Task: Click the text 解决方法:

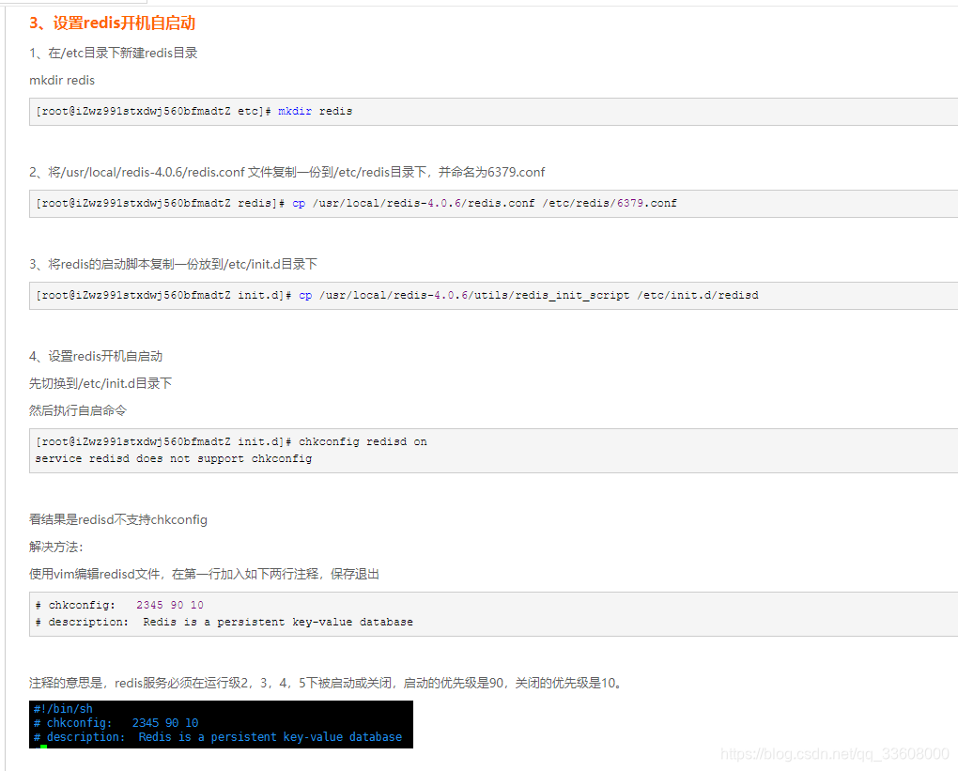Action: tap(55, 547)
